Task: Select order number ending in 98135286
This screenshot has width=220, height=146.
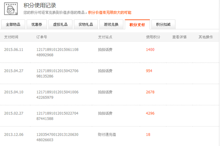Action: [58, 73]
